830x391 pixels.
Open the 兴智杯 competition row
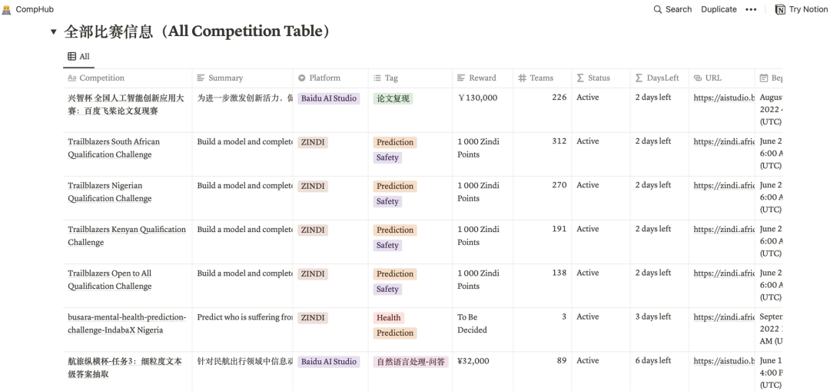click(x=126, y=104)
